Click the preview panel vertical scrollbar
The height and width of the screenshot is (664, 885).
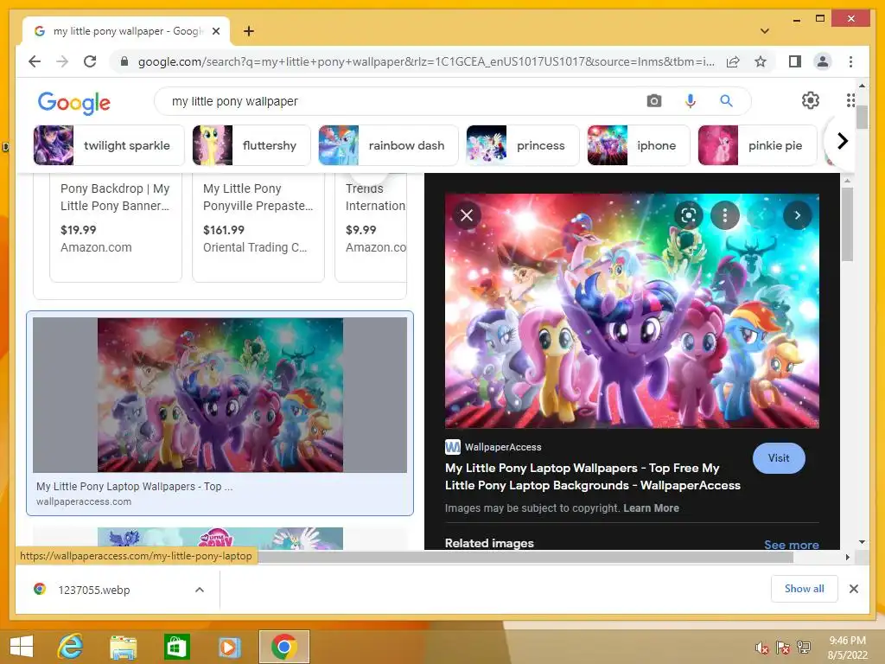pos(847,225)
